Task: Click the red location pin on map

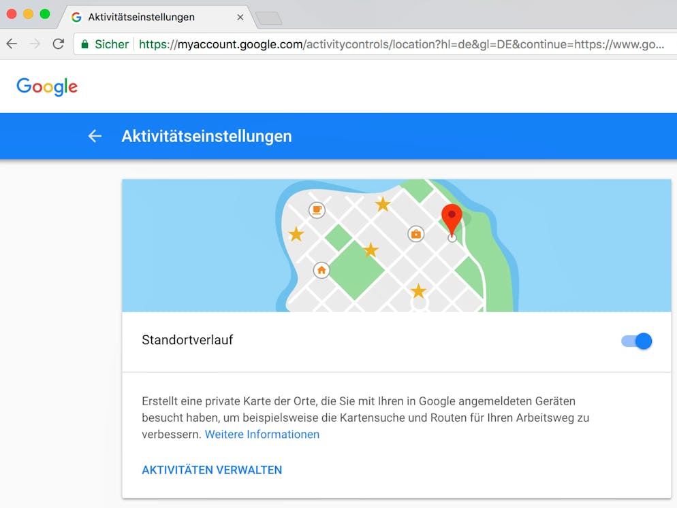Action: (452, 220)
